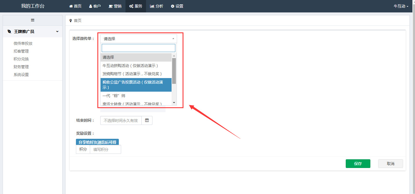The height and width of the screenshot is (194, 415).
Task: Collapse the 王牌推广员 sidebar section
Action: 57,32
